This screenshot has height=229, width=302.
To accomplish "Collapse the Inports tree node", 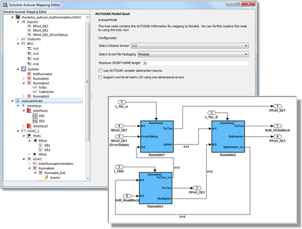I will click(18, 22).
